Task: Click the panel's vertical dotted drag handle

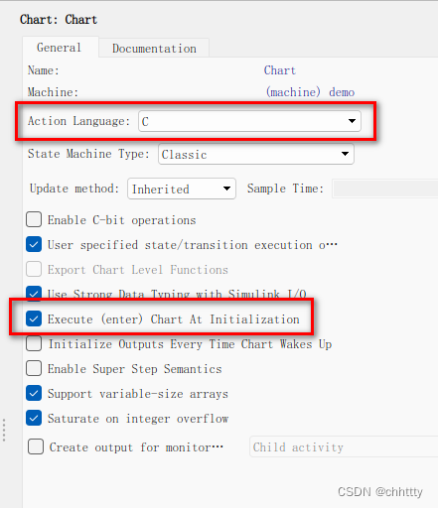Action: tap(4, 430)
